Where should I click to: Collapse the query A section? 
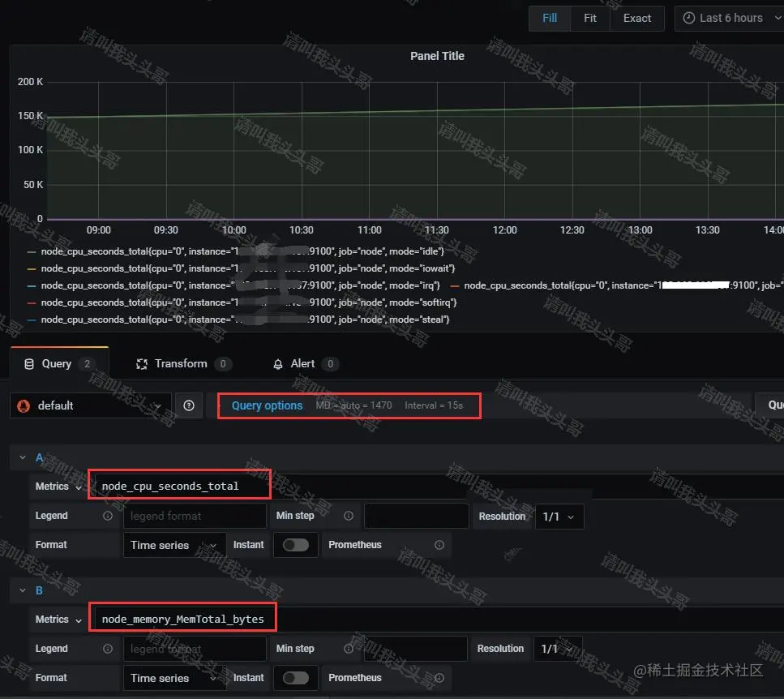pyautogui.click(x=23, y=457)
